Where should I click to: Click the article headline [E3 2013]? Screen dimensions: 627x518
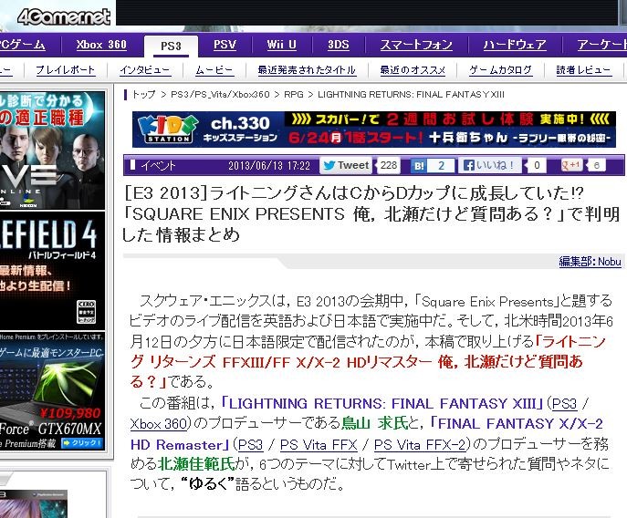pyautogui.click(x=371, y=213)
